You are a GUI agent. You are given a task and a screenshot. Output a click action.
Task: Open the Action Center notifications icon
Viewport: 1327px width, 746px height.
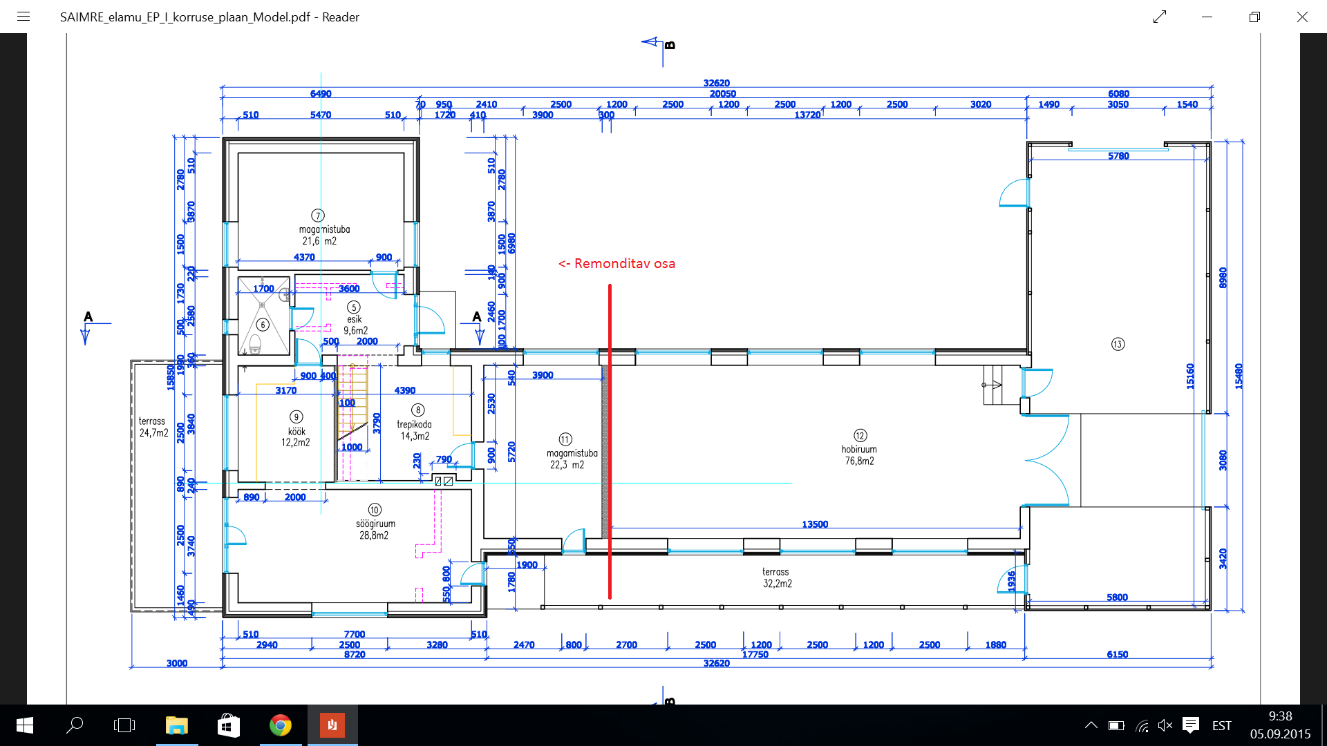(x=1190, y=725)
